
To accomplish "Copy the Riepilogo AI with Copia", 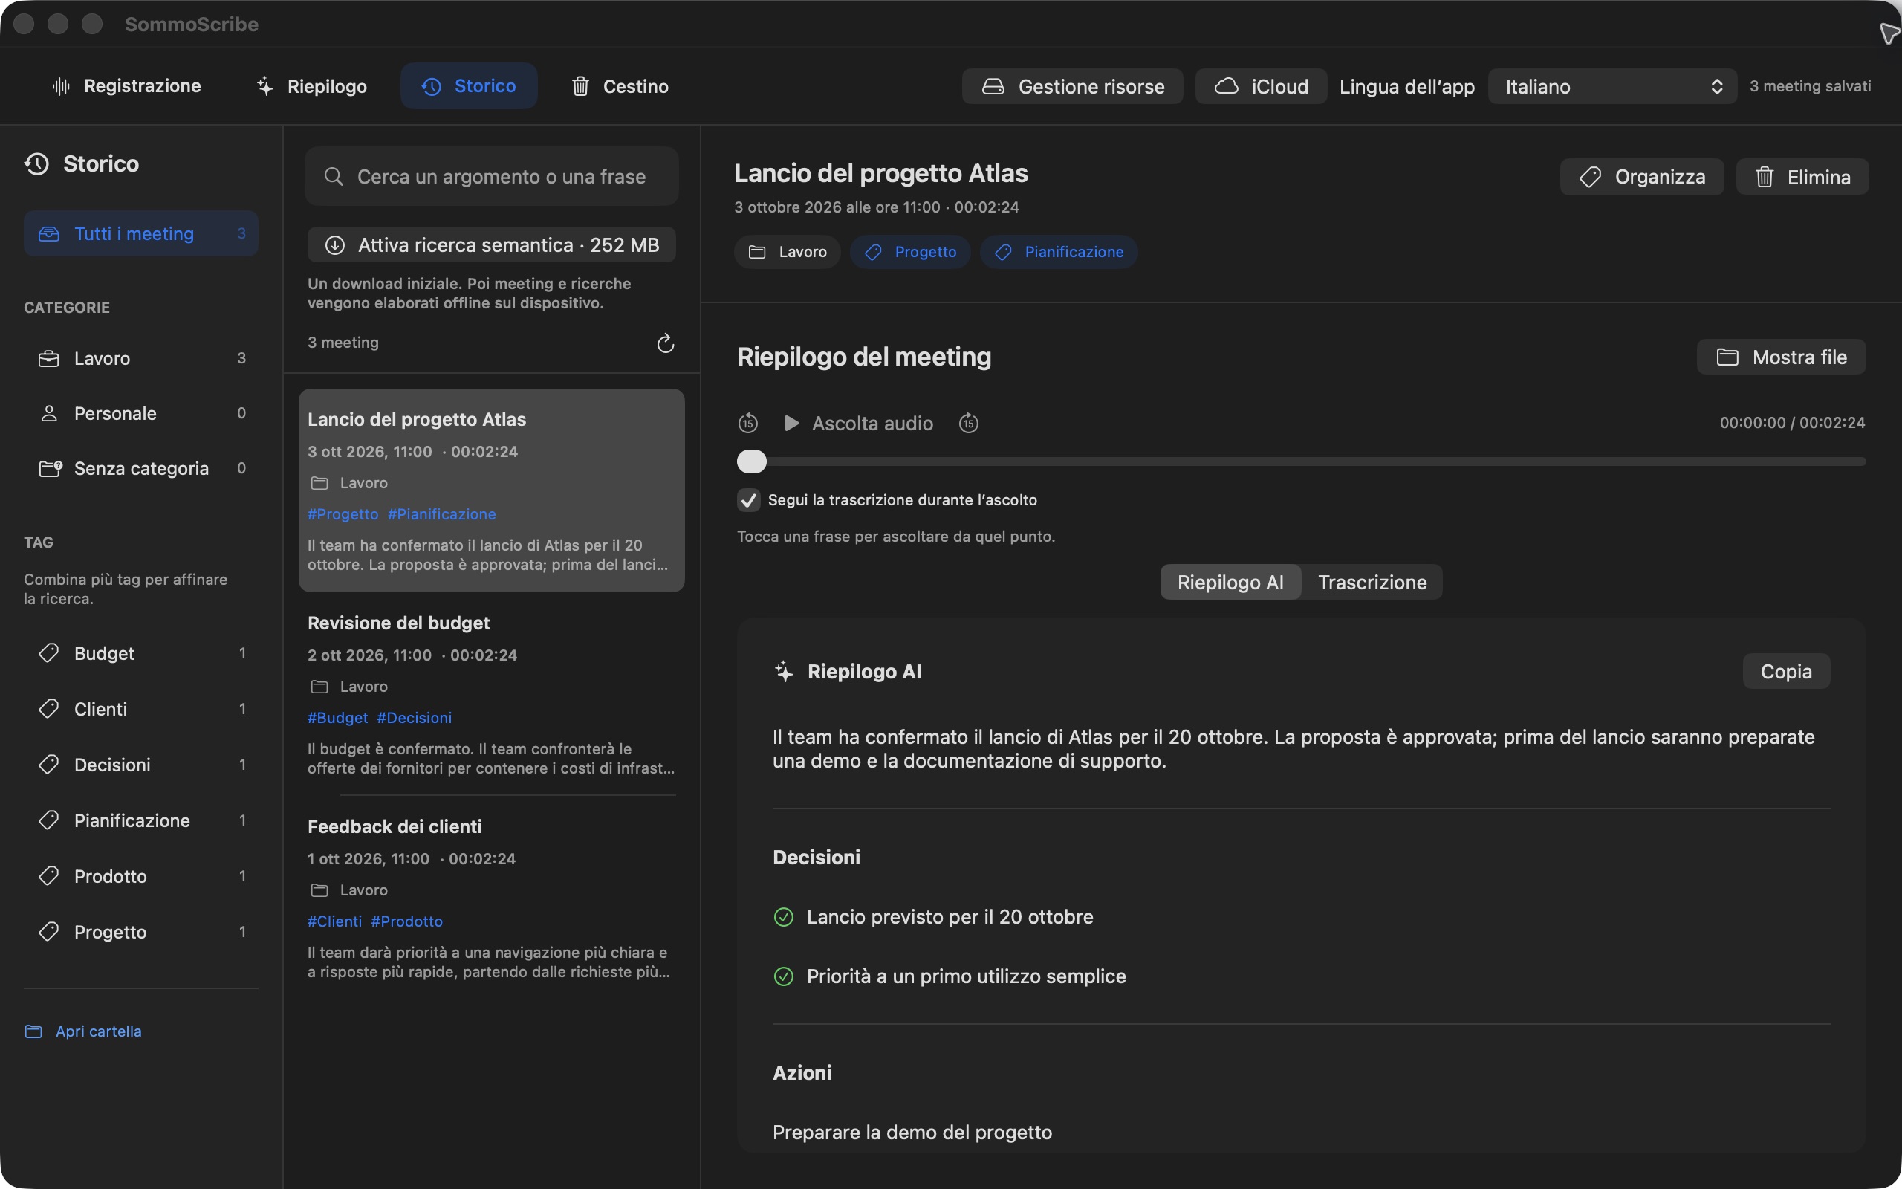I will 1785,671.
